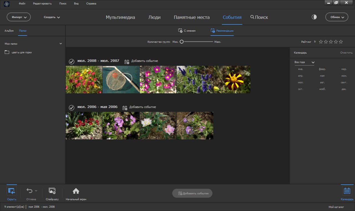Image resolution: width=355 pixels, height=211 pixels.
Task: Click the cветы для горки folder icon
Action: [7, 52]
